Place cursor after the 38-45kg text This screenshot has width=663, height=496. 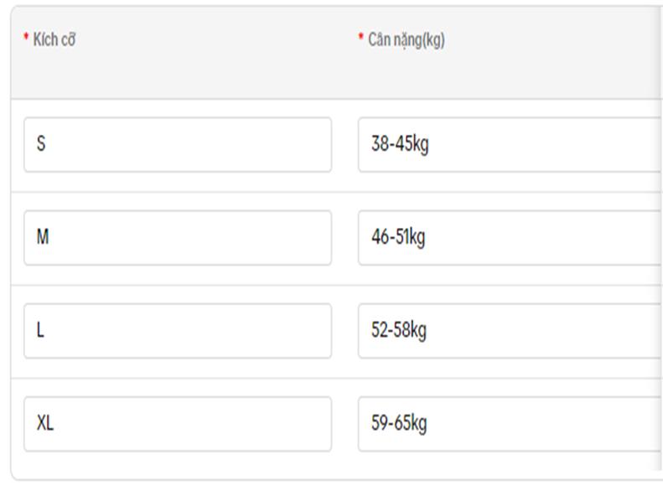430,144
